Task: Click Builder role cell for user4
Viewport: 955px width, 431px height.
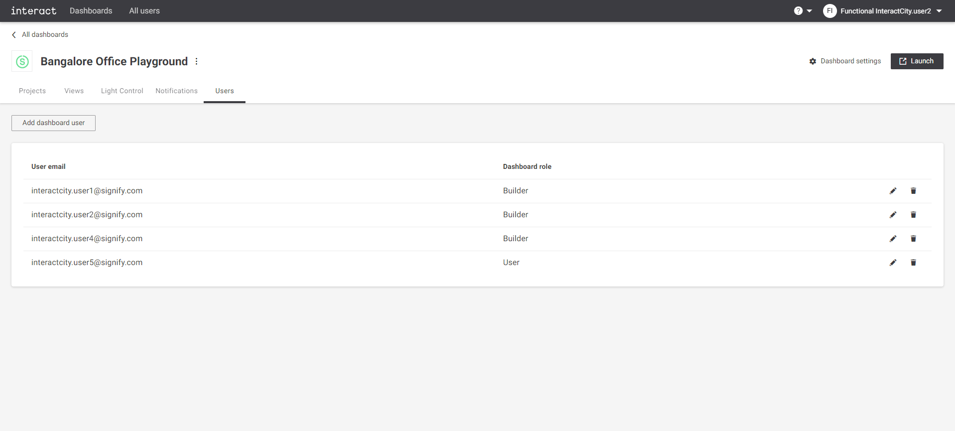Action: [515, 239]
